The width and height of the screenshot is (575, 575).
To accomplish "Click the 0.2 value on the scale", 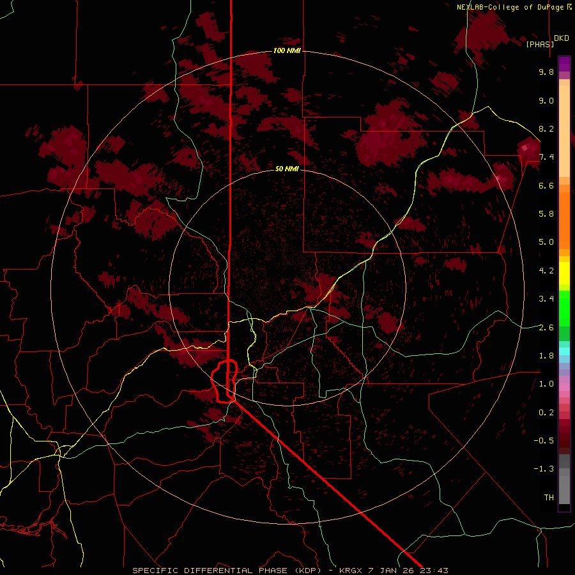I will 546,413.
